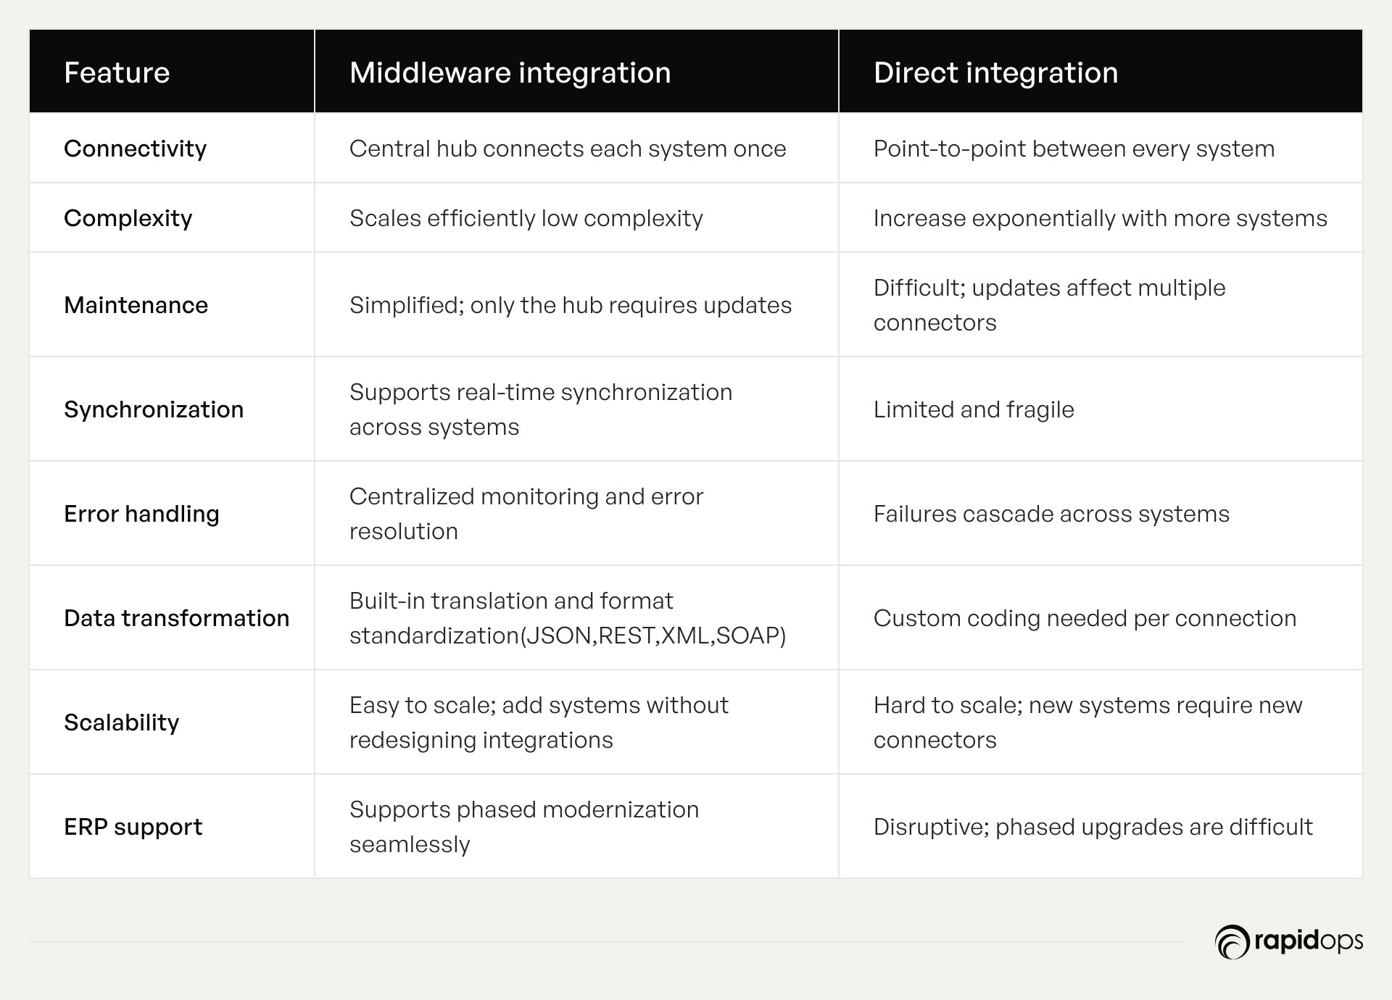The image size is (1392, 1000).
Task: Click the 'Point-to-point between every system' cell
Action: pyautogui.click(x=1074, y=149)
